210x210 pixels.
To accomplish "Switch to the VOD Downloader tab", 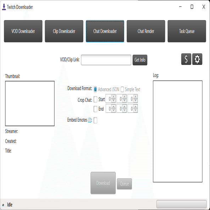I will [23, 31].
